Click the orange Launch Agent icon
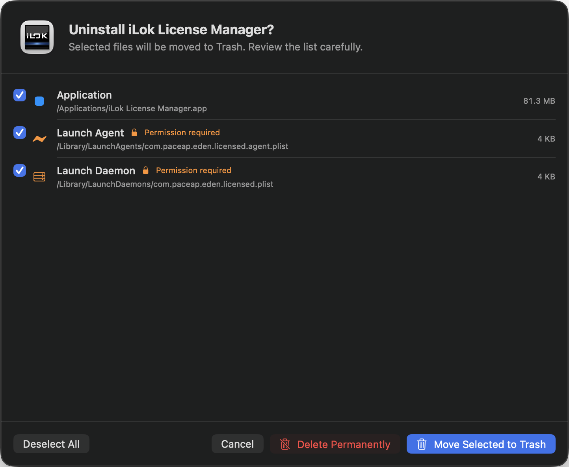Image resolution: width=569 pixels, height=467 pixels. pos(39,139)
